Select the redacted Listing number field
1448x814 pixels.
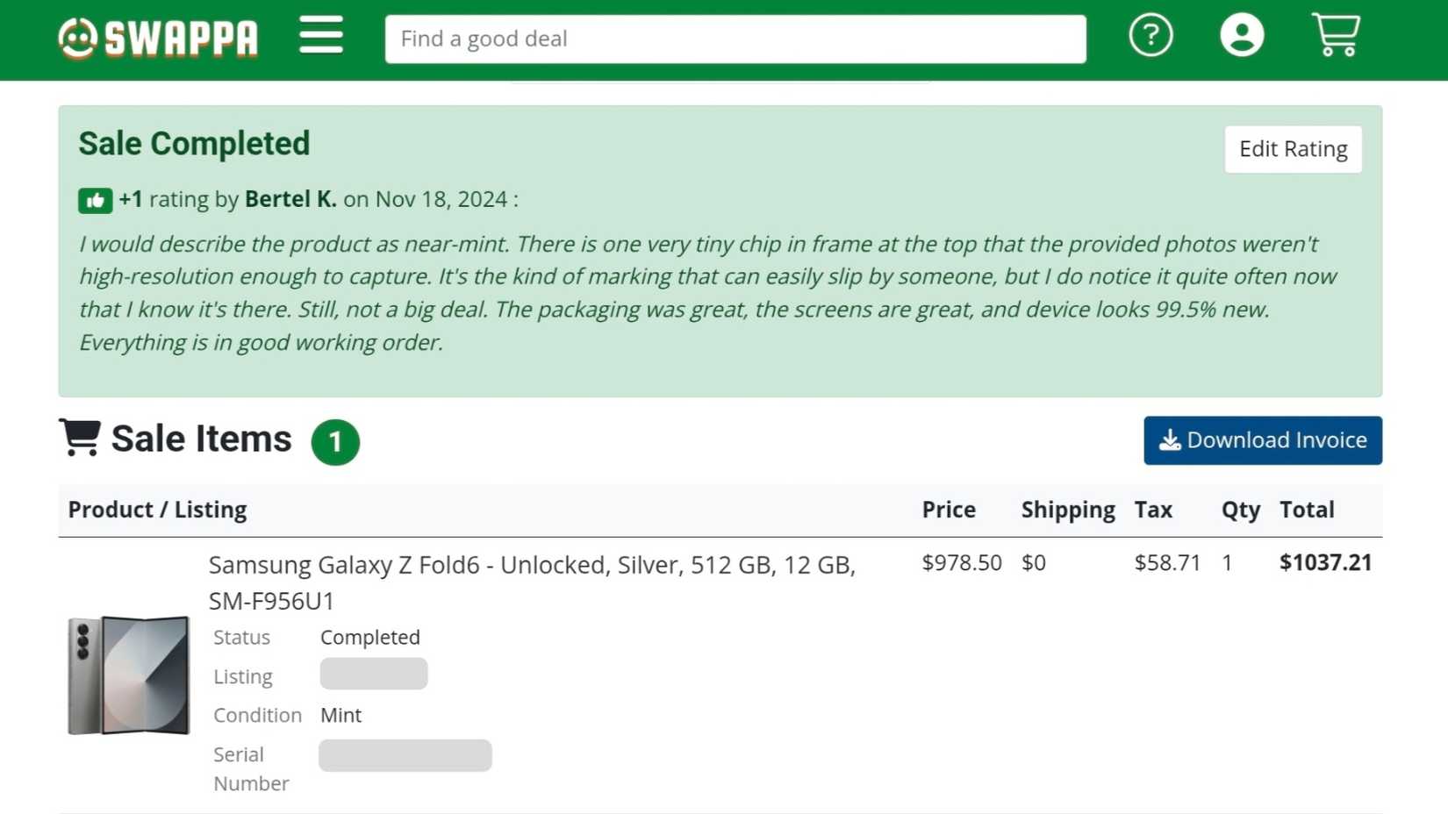coord(374,674)
